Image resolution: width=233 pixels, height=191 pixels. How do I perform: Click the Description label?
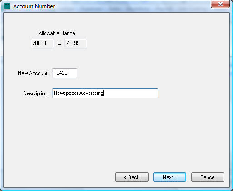pos(36,93)
